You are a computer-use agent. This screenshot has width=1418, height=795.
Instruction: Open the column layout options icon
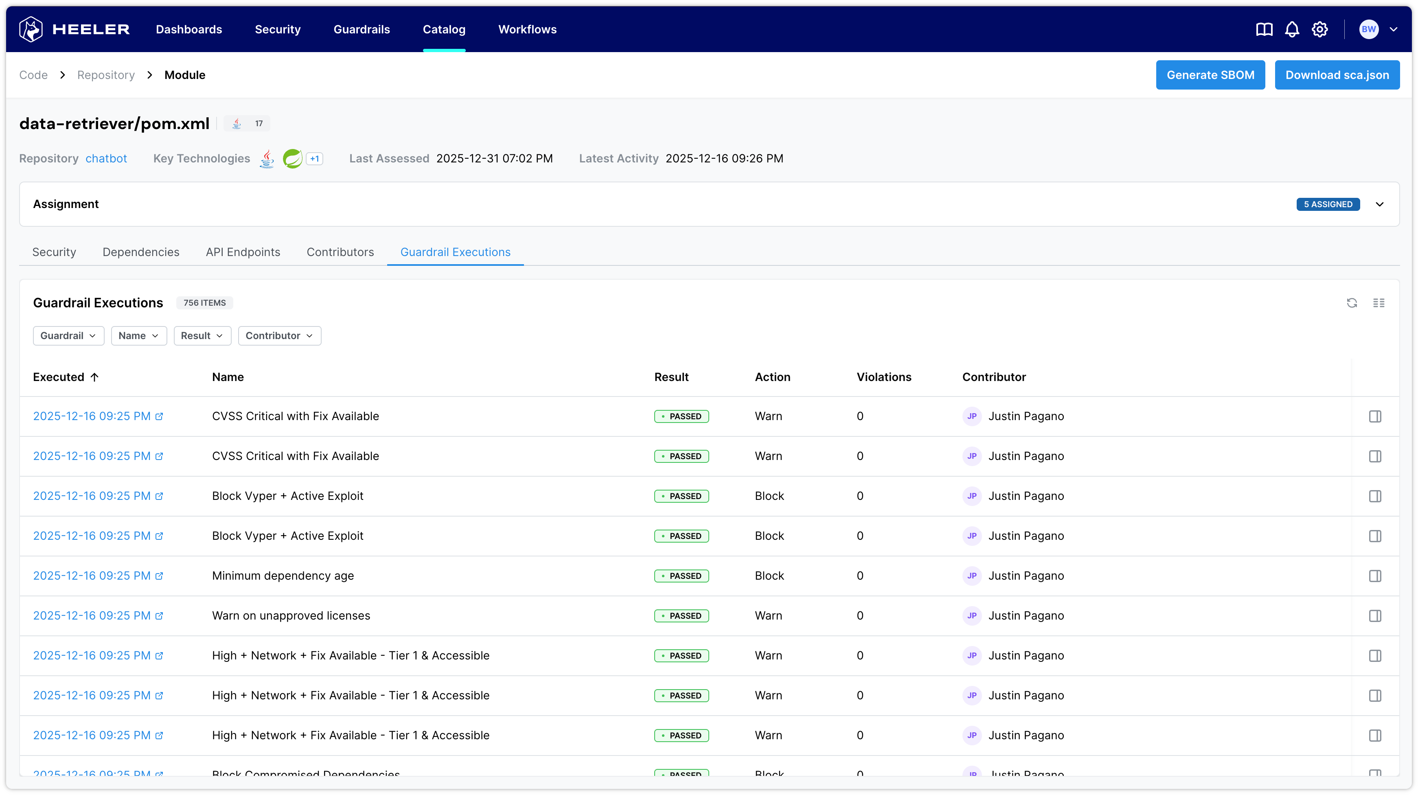tap(1379, 303)
